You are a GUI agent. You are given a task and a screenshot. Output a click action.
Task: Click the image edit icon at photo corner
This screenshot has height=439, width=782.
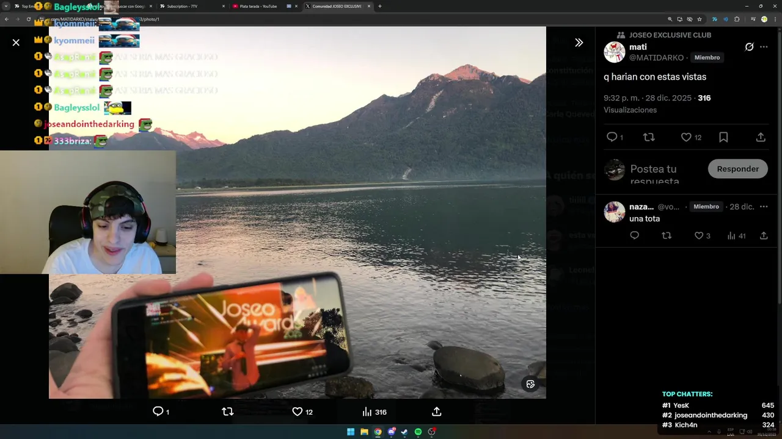[530, 384]
